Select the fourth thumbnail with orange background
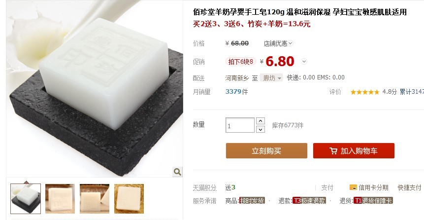 pos(129,199)
